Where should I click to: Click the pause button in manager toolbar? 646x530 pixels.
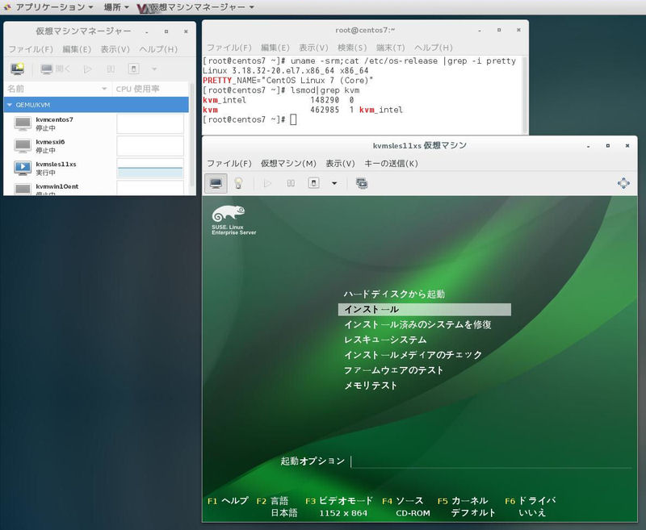point(111,69)
